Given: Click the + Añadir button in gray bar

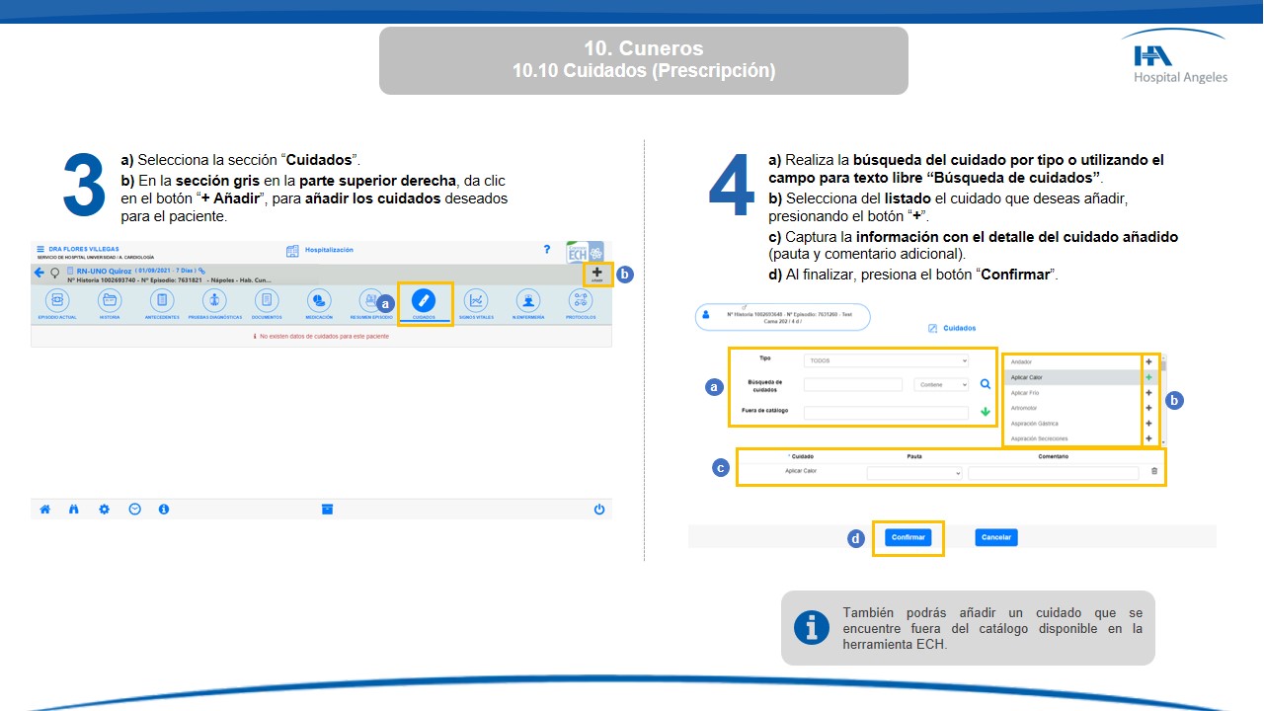Looking at the screenshot, I should 596,275.
